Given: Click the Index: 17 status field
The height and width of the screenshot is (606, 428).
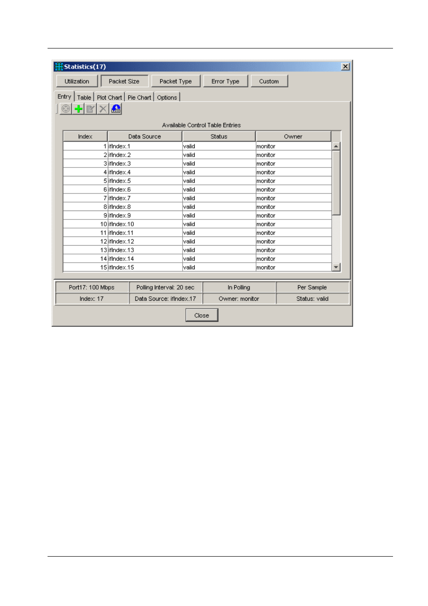Looking at the screenshot, I should [x=92, y=299].
